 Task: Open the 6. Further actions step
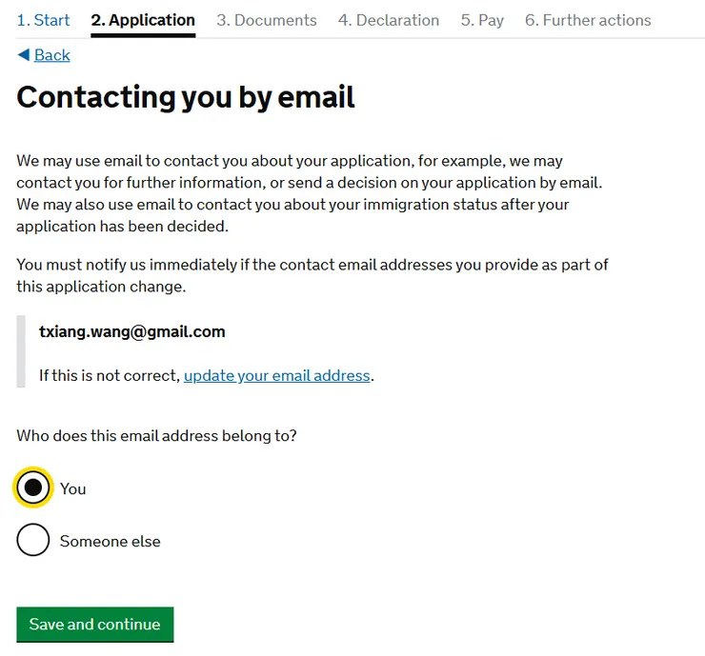588,20
